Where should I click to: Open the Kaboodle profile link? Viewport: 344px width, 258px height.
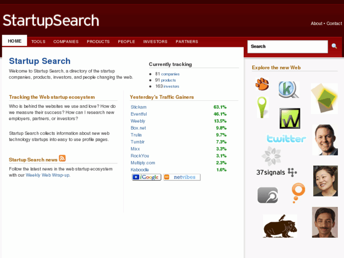click(x=140, y=170)
